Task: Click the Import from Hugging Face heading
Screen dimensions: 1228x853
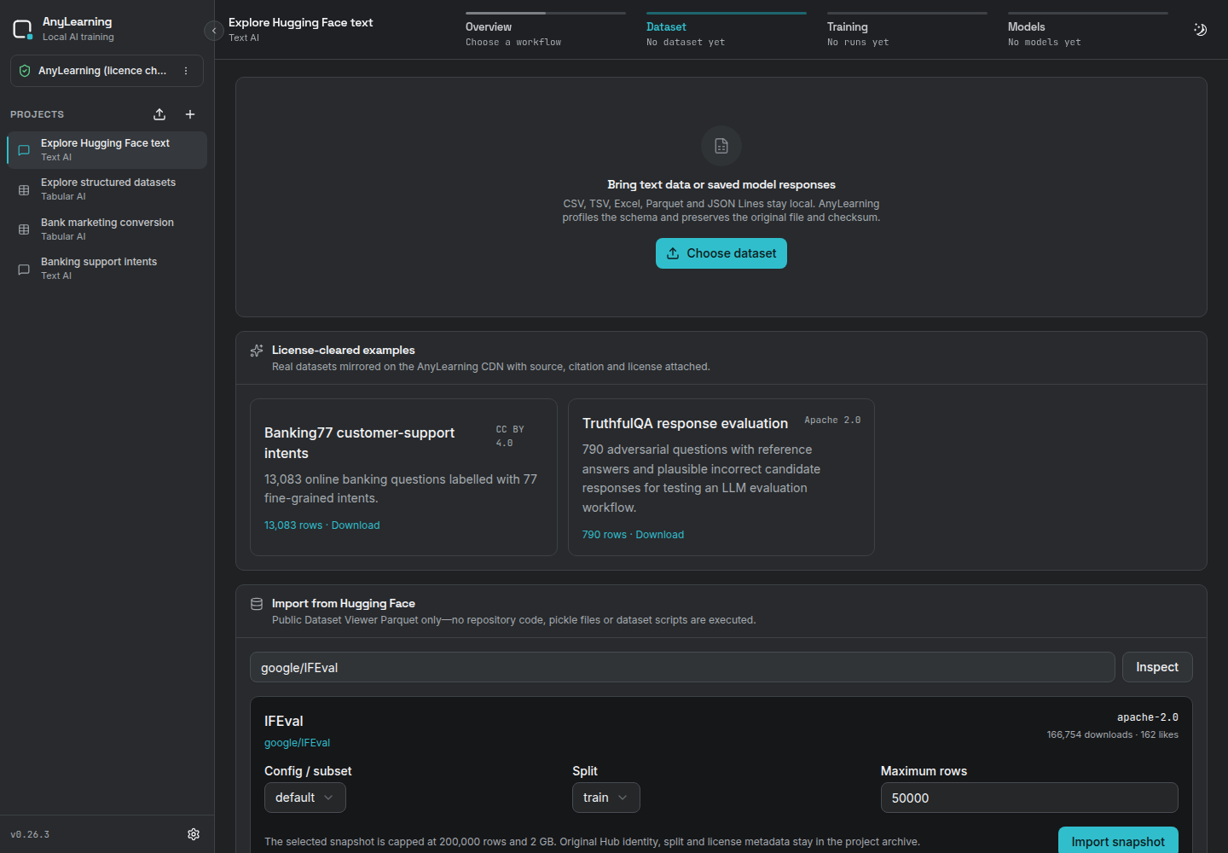Action: point(344,604)
